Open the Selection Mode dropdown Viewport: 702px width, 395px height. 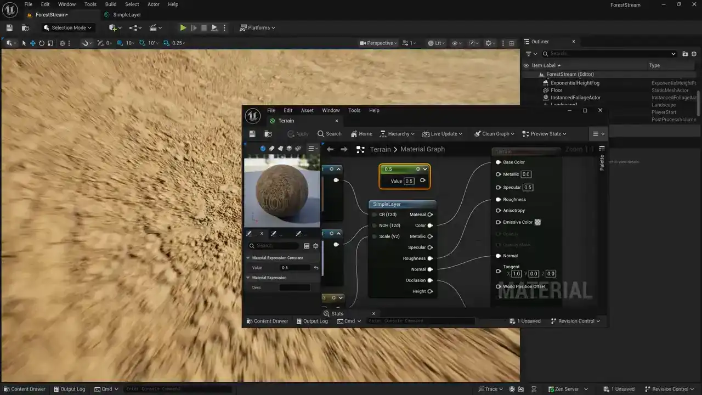click(x=68, y=27)
